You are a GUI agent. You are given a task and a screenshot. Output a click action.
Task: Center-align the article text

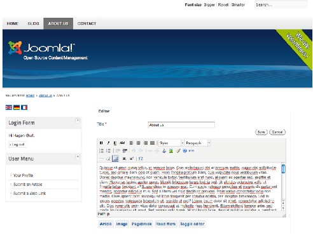point(139,143)
